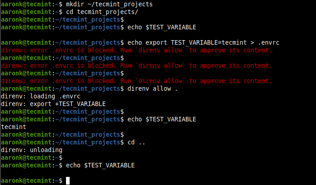Screen dimensions: 316x185
Task: Click the "cd .." command text
Action: pyautogui.click(x=136, y=142)
